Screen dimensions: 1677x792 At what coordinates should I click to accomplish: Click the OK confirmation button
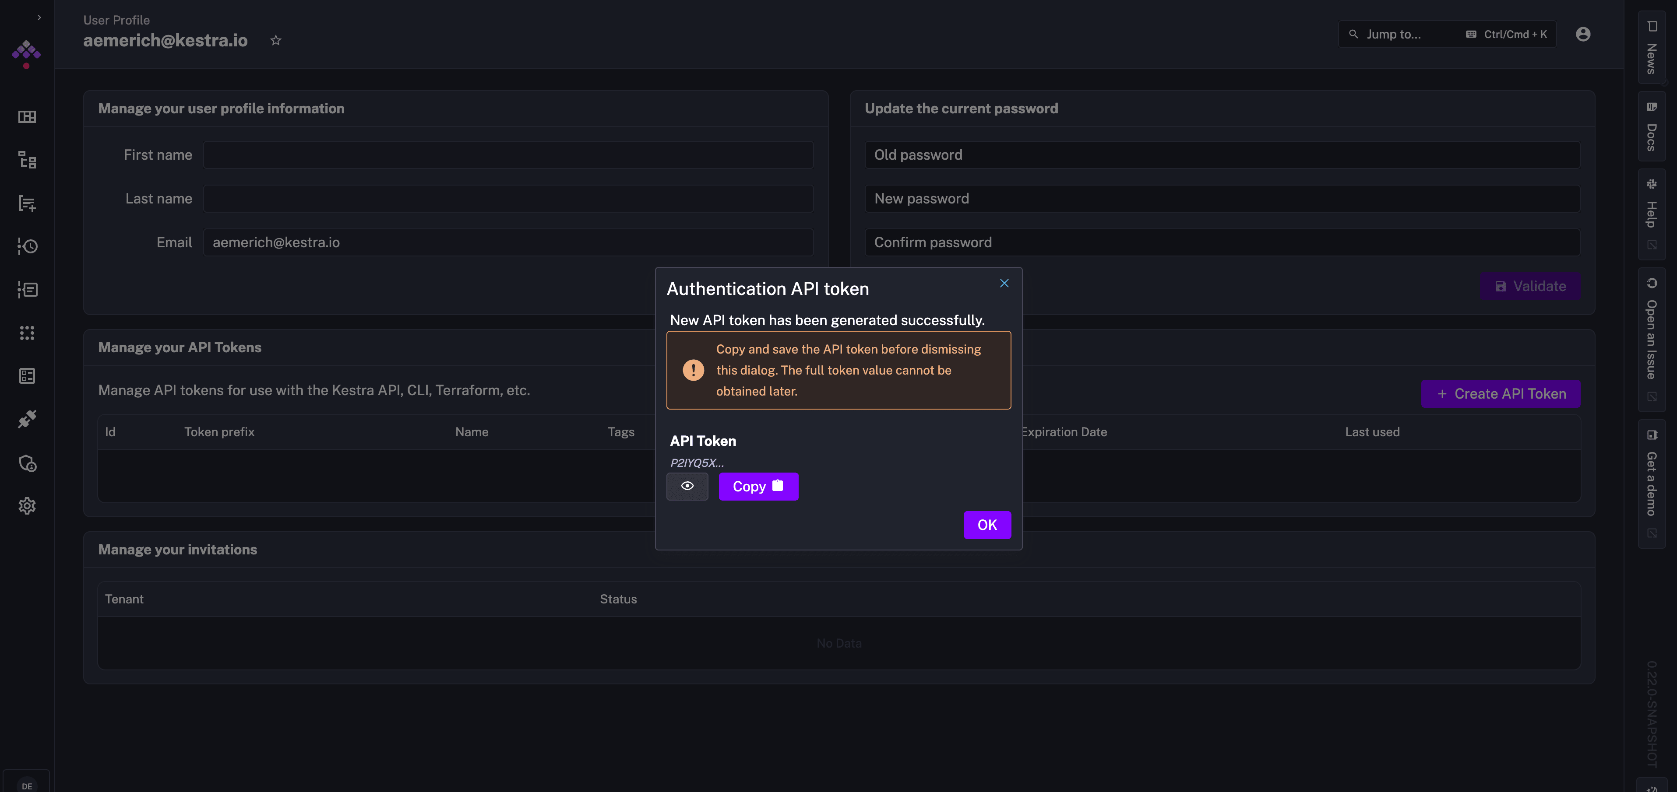[986, 525]
